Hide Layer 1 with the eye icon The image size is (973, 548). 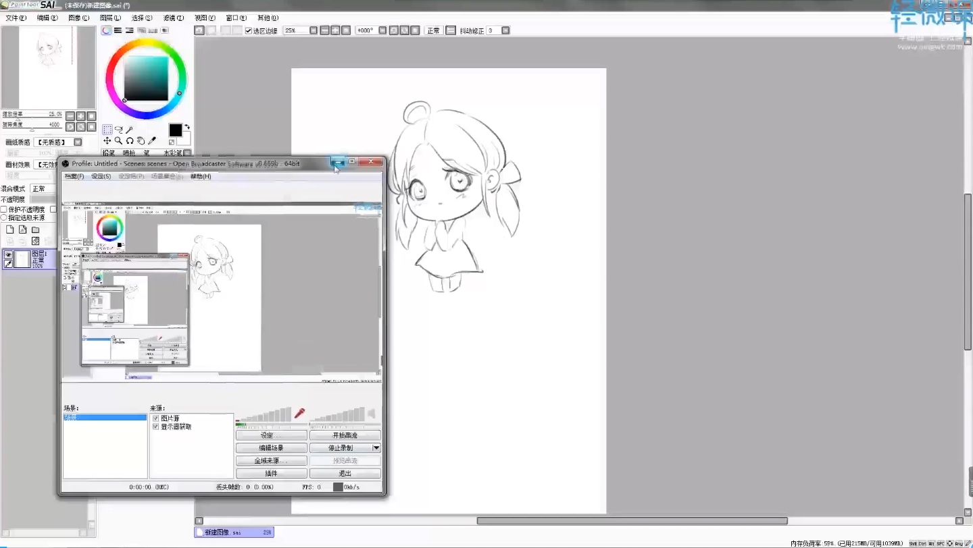pos(8,254)
